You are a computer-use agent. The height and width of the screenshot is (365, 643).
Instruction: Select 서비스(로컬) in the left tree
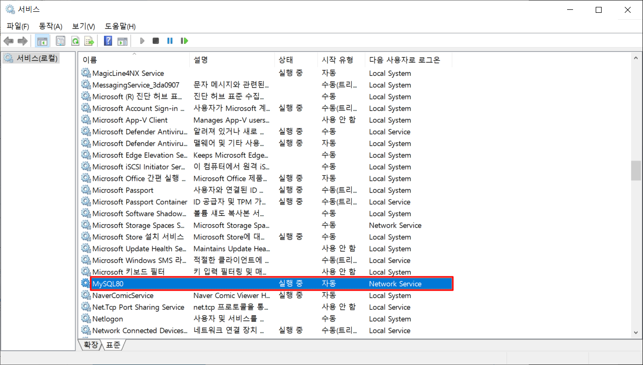37,58
